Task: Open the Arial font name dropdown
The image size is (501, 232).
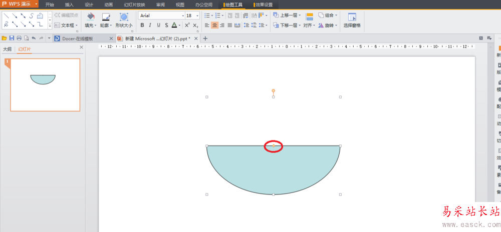Action: pos(183,15)
